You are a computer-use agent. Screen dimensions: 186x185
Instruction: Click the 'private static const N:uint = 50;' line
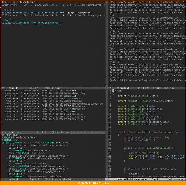[146, 138]
